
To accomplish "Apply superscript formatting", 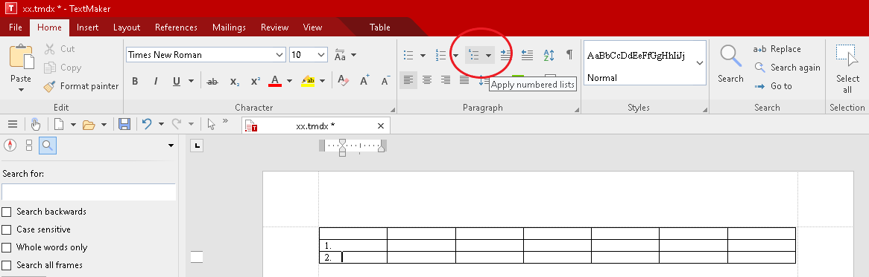I will (x=256, y=81).
